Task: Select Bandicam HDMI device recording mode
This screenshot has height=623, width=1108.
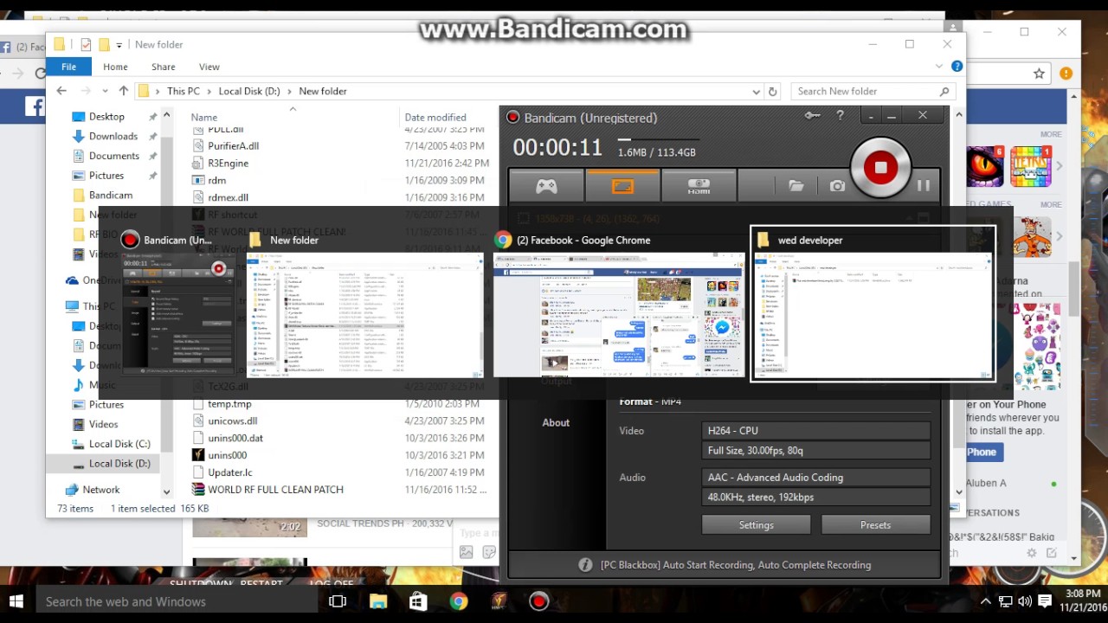Action: click(x=699, y=186)
